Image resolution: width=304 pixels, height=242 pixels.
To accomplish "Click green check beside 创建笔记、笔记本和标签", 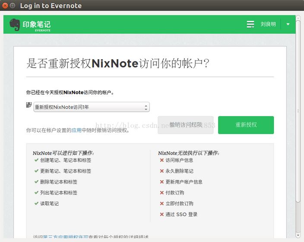I will coord(36,160).
